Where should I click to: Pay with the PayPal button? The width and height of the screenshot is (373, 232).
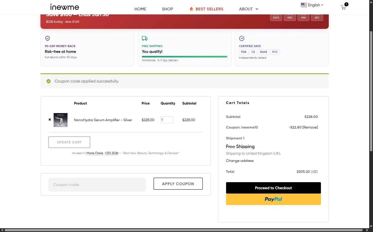(273, 199)
